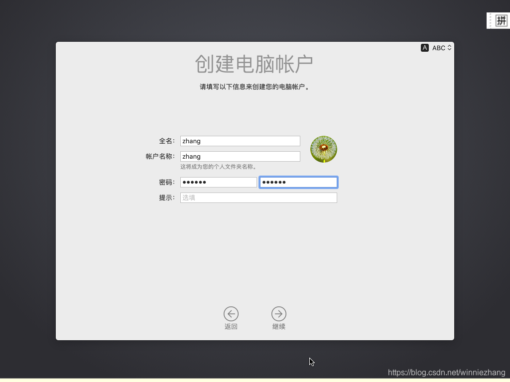This screenshot has width=510, height=382.
Task: Click the 帐户名称 label
Action: pos(160,156)
